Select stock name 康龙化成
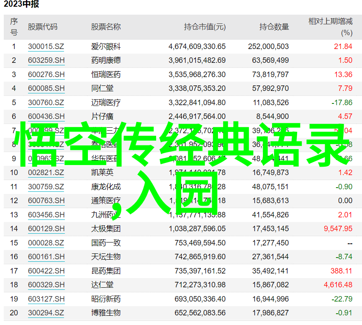Image resolution: width=362 pixels, height=325 pixels. [106, 187]
